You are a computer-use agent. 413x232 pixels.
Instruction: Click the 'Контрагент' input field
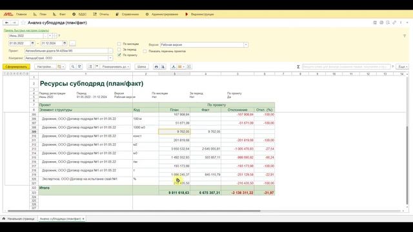tap(66, 58)
